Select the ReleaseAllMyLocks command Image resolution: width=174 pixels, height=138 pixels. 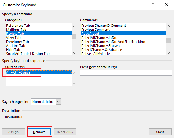[96, 54]
